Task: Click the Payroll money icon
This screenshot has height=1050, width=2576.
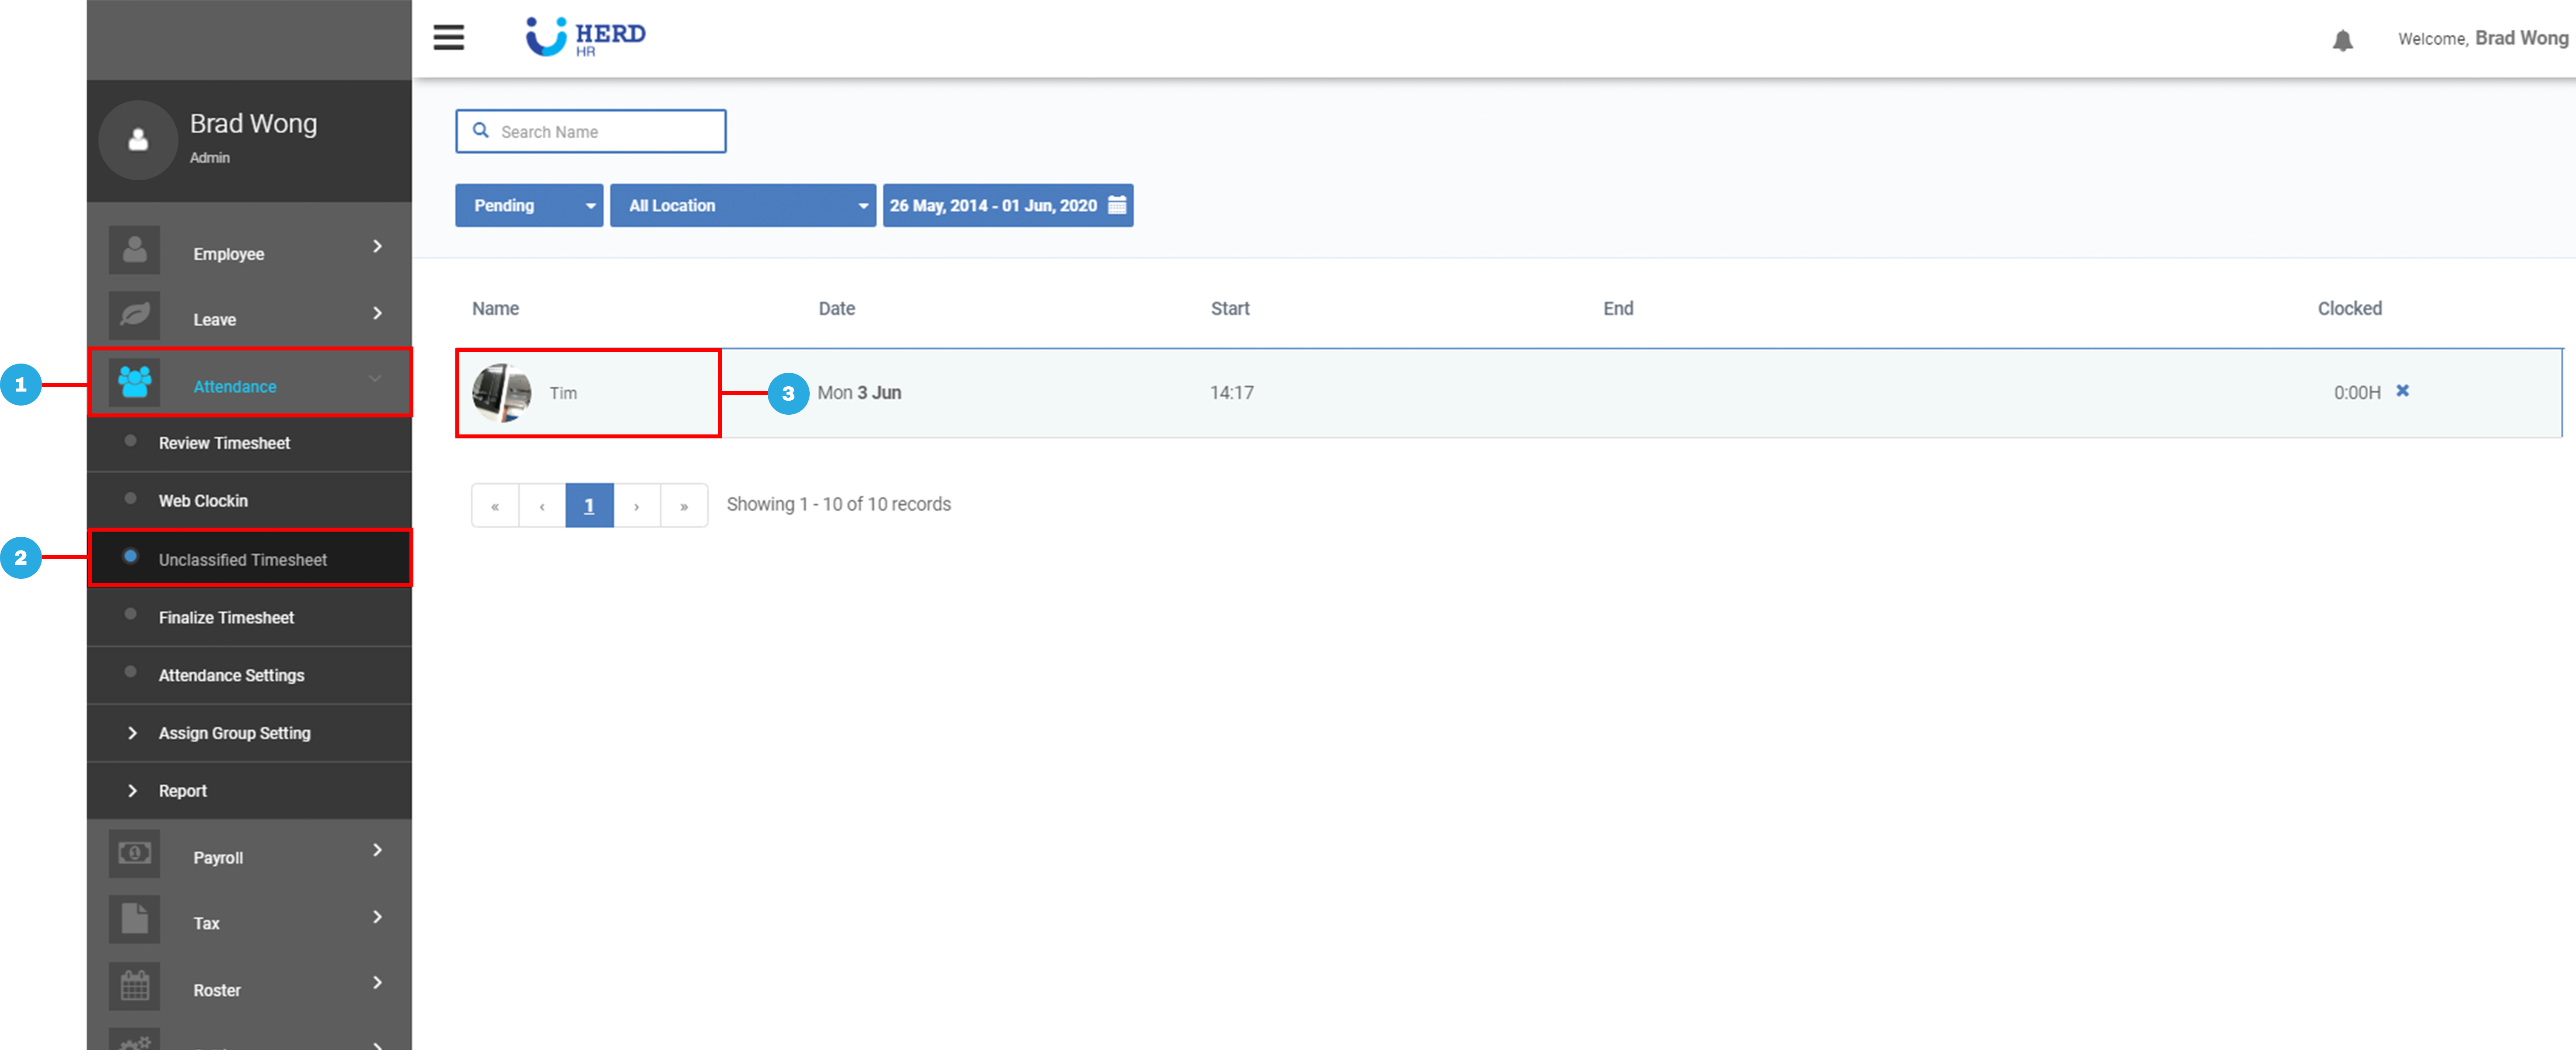Action: [135, 853]
